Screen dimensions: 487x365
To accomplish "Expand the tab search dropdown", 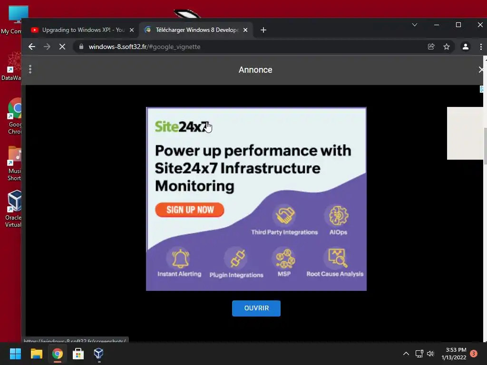I will [x=414, y=25].
